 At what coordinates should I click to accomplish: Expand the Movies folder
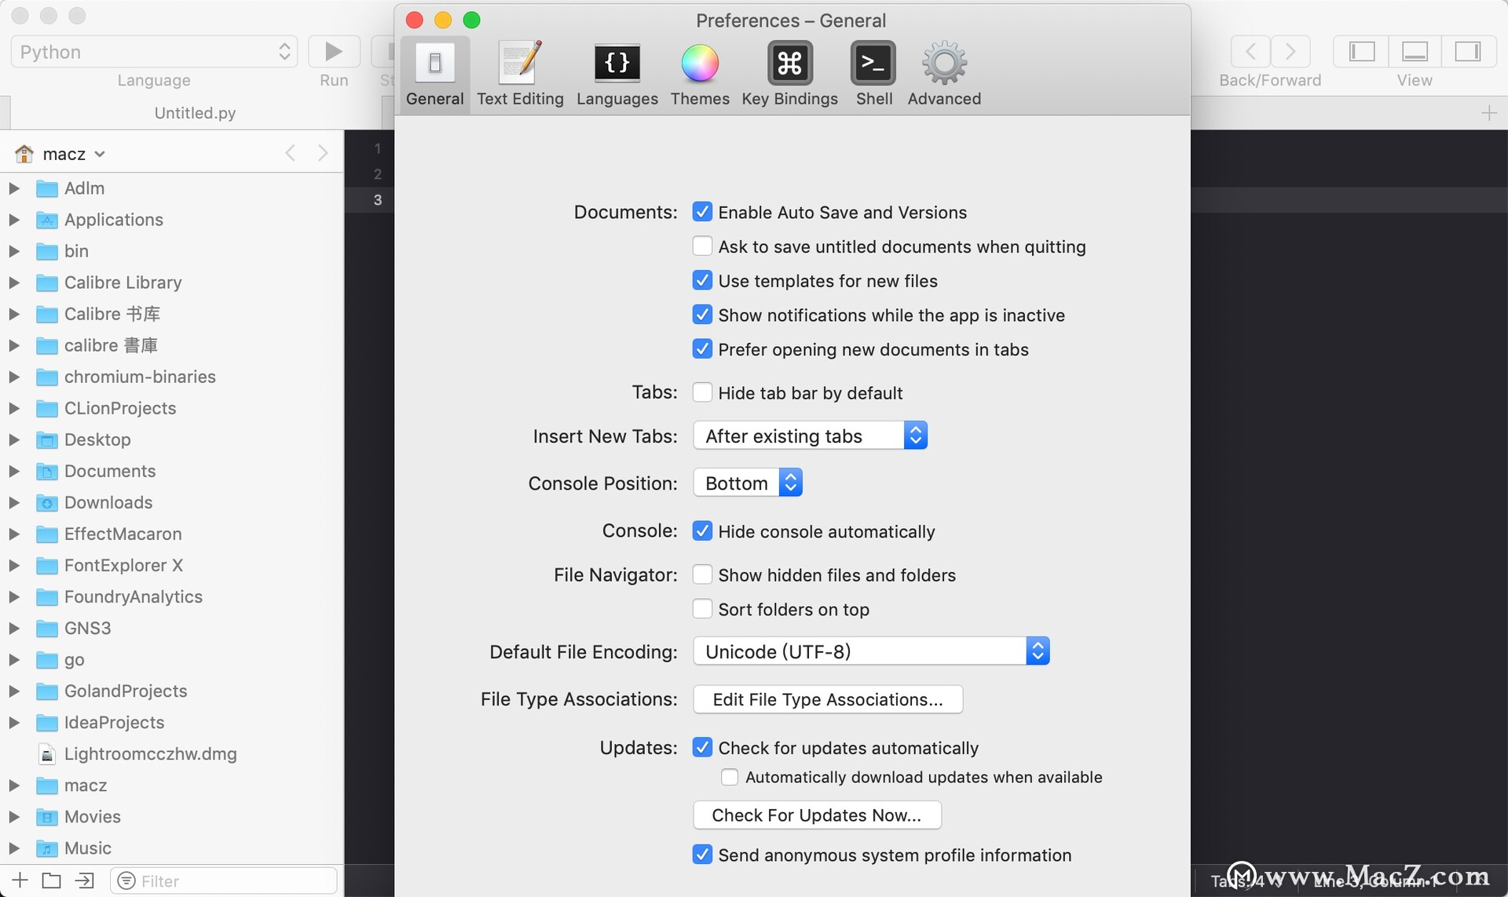14,817
